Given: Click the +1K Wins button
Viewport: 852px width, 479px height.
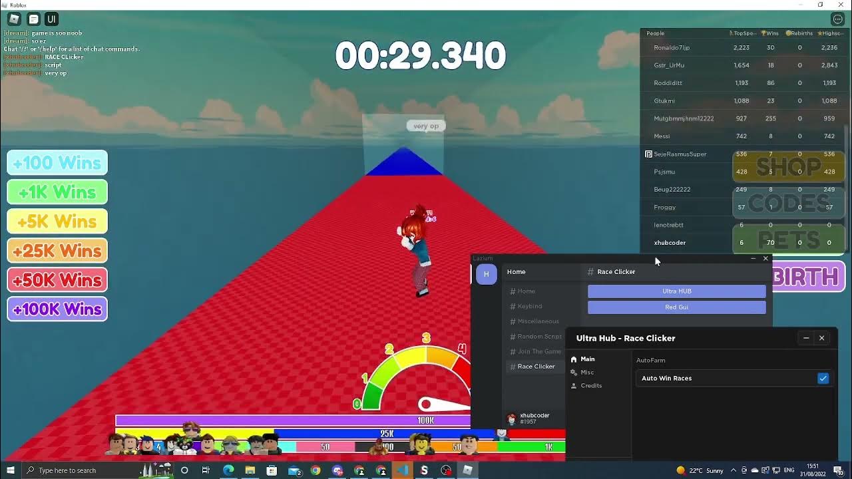Looking at the screenshot, I should click(x=57, y=192).
